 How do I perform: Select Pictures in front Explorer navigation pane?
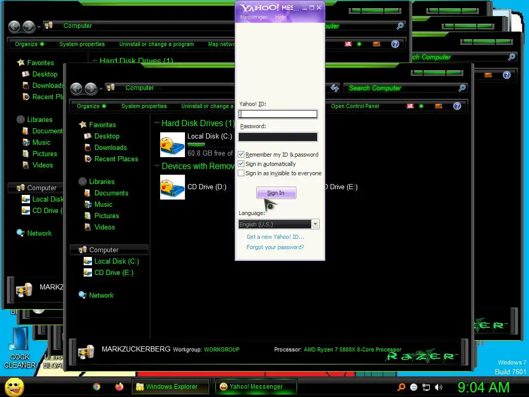pos(106,216)
